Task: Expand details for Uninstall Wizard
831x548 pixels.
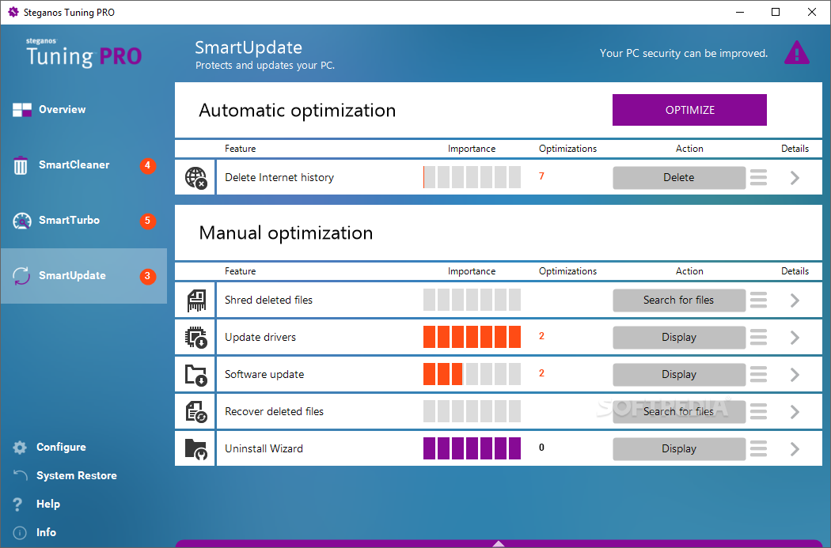Action: click(795, 448)
